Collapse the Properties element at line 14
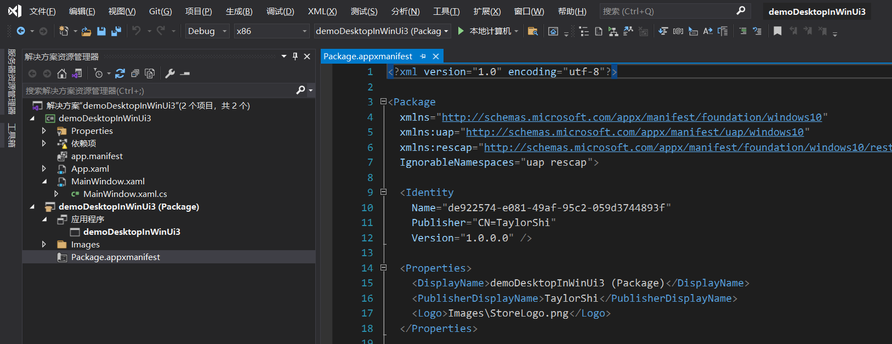The width and height of the screenshot is (892, 344). [383, 268]
